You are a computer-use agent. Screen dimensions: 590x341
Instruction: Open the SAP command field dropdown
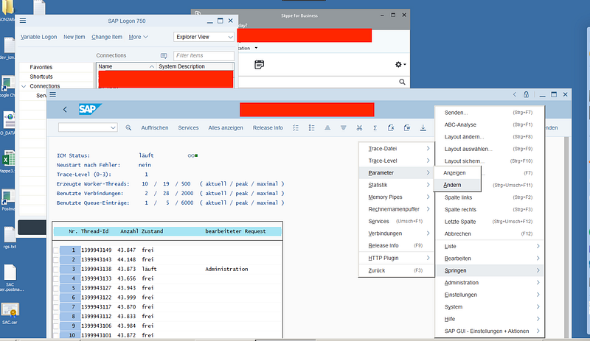pyautogui.click(x=113, y=128)
